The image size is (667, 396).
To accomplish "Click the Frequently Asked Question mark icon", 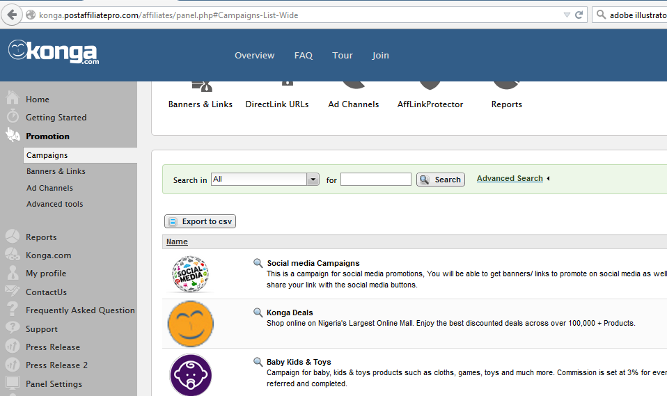I will [13, 309].
